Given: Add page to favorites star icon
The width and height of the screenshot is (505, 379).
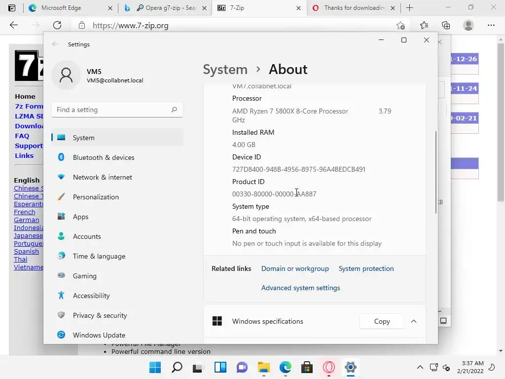Looking at the screenshot, I should point(400,26).
